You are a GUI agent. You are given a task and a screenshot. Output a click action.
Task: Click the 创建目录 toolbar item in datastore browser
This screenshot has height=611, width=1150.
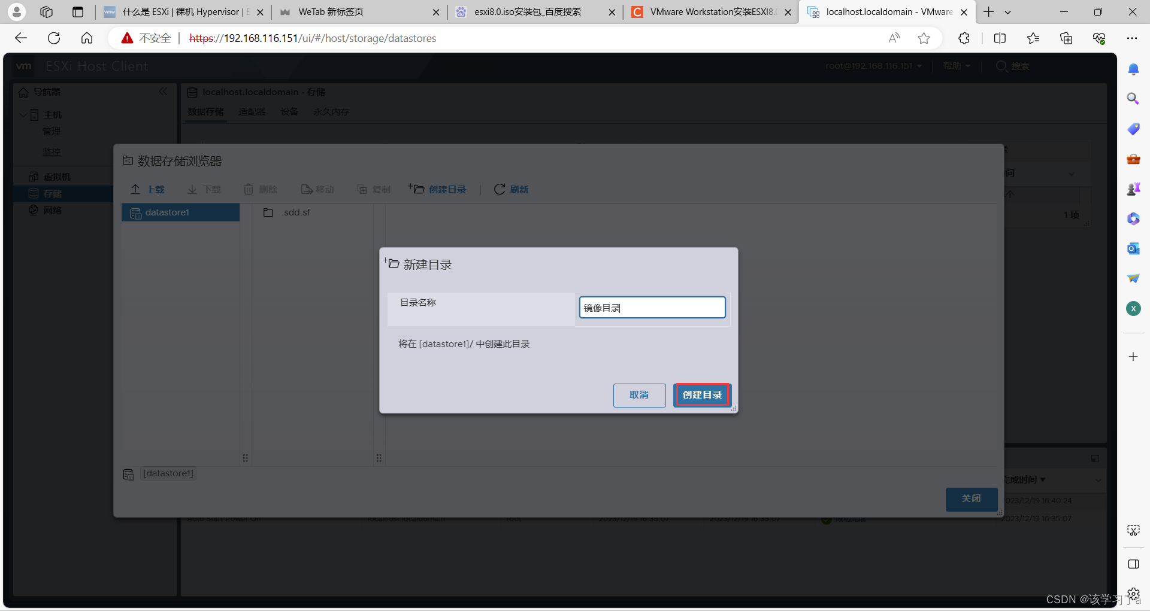pyautogui.click(x=437, y=189)
